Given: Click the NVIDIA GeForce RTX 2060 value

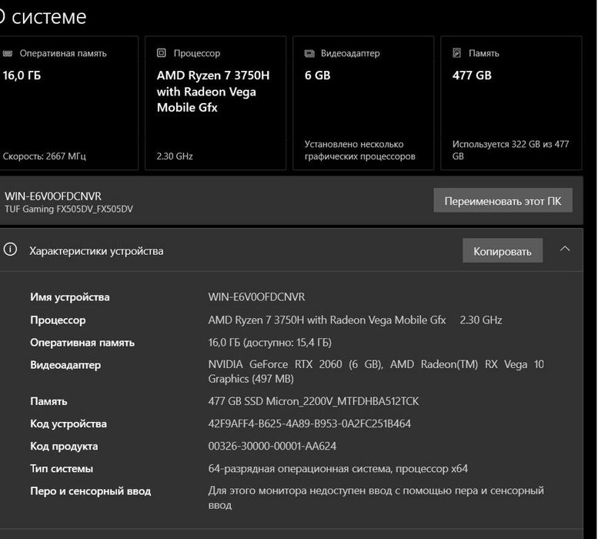Looking at the screenshot, I should (x=376, y=372).
